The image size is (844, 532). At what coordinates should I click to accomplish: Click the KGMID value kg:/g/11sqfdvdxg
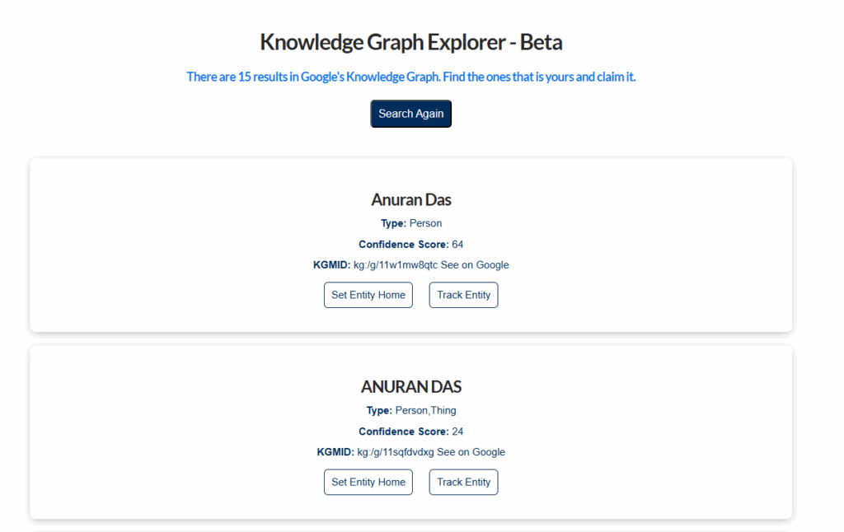tap(396, 452)
